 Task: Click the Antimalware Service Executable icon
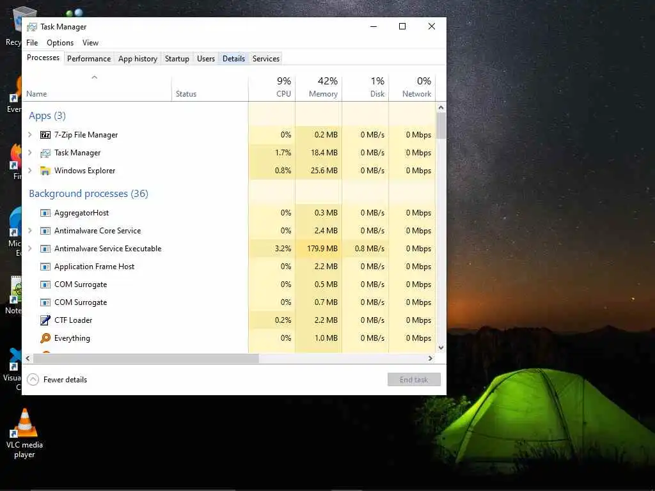(45, 249)
